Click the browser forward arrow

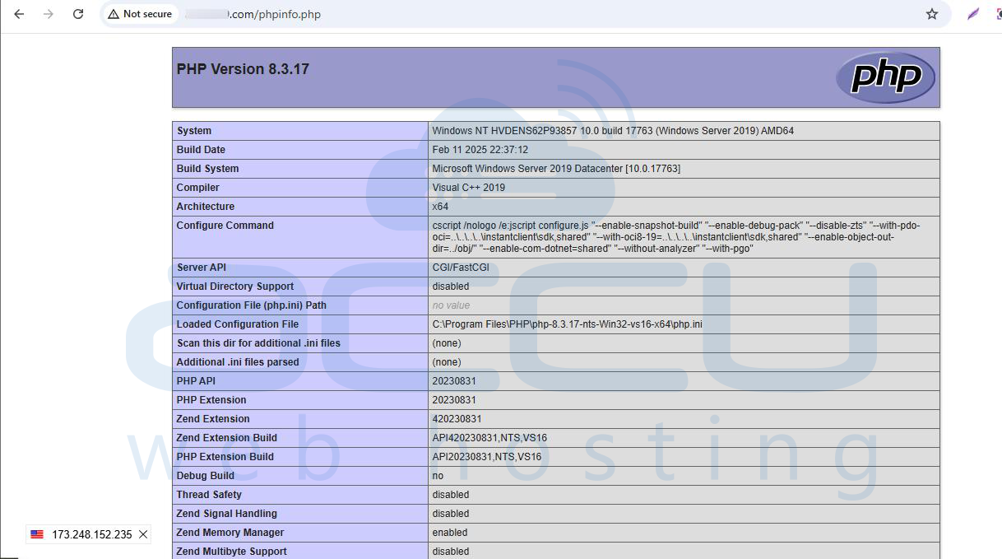tap(49, 14)
